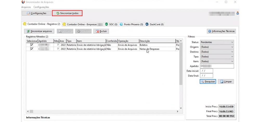Select the DashCont (0) tab
Screen dimensions: 260x122
154,24
